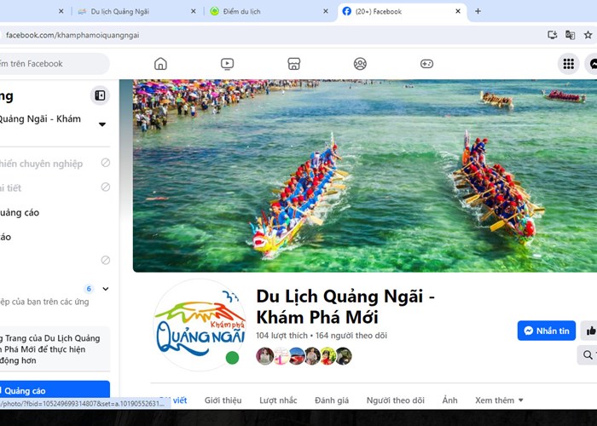This screenshot has height=426, width=597.
Task: Open Facebook Marketplace icon
Action: tap(293, 64)
